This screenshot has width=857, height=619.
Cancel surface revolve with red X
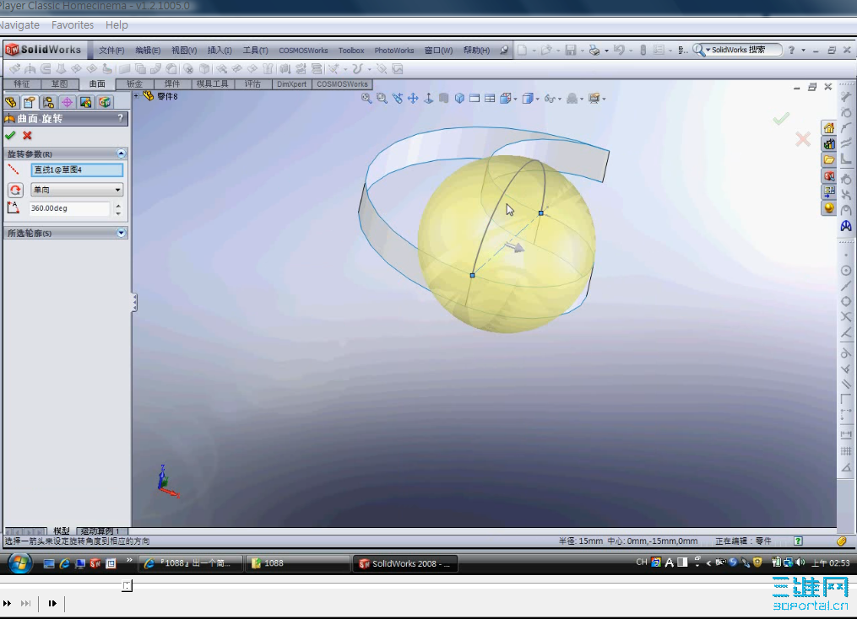click(x=27, y=136)
